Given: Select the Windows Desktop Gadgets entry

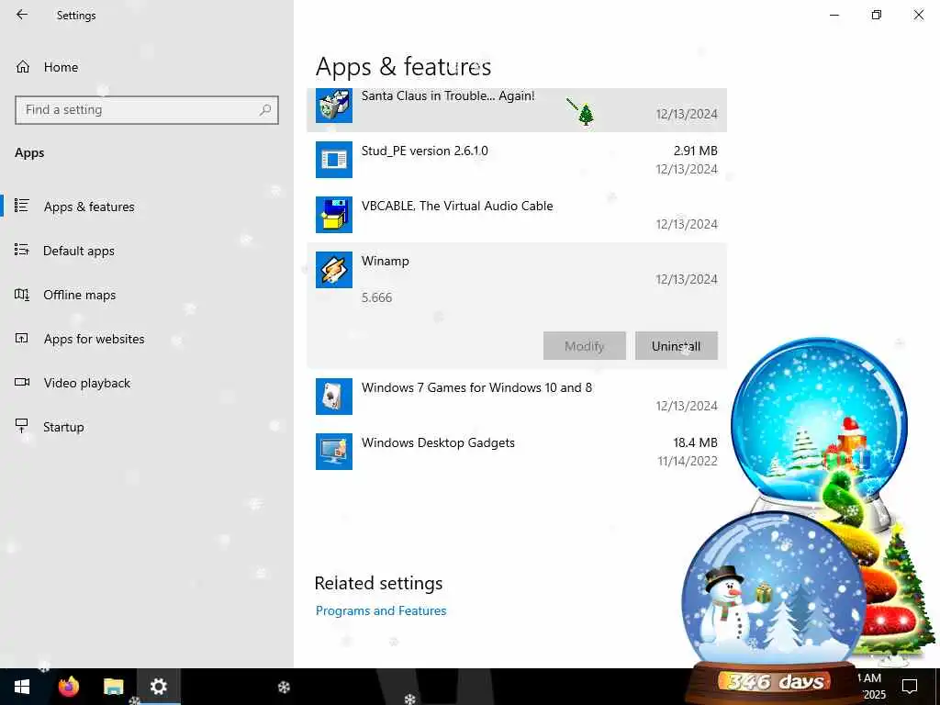Looking at the screenshot, I should (x=517, y=452).
